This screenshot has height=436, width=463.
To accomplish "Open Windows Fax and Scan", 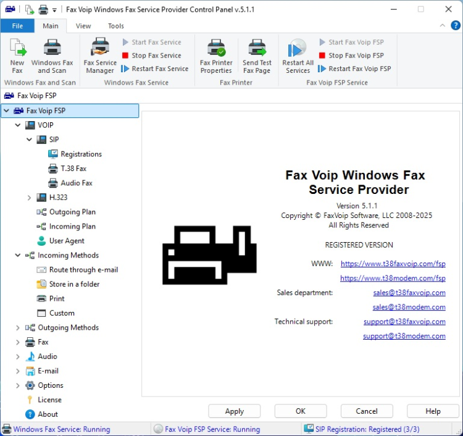I will pyautogui.click(x=52, y=49).
